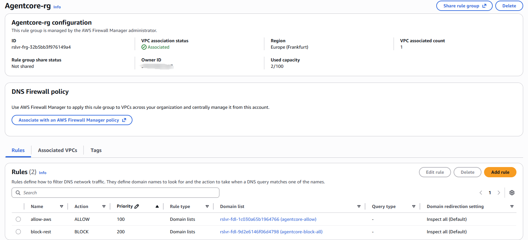This screenshot has width=528, height=240.
Task: Click rule group ID rslvr-frg-32b5bb3f976149a4
Action: point(41,47)
